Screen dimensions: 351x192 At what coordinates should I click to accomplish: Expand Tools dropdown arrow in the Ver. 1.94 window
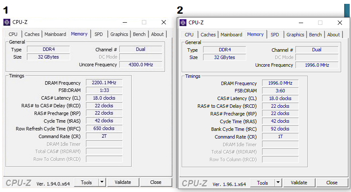tap(102, 182)
